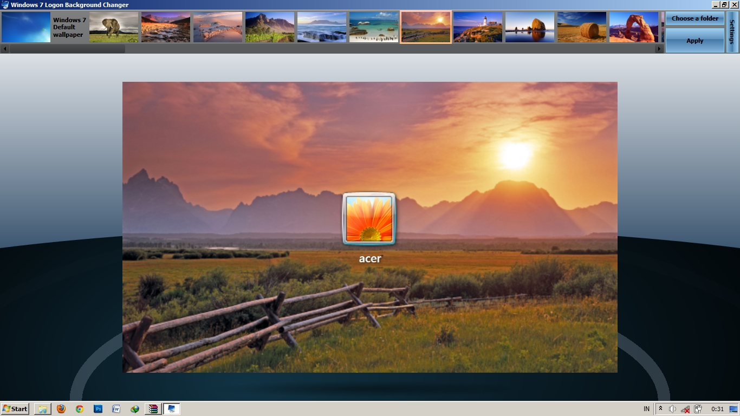Open the globe with green arrow taskbar icon
The width and height of the screenshot is (740, 416).
click(135, 409)
